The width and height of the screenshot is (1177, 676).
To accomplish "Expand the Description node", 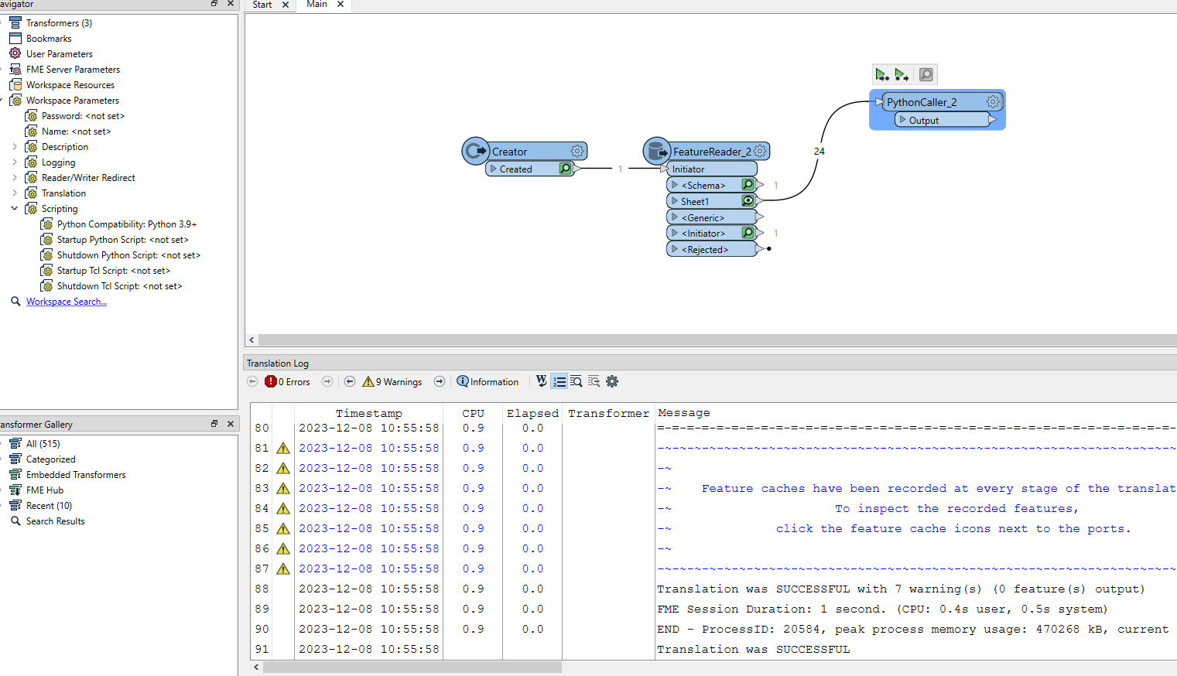I will coord(15,146).
